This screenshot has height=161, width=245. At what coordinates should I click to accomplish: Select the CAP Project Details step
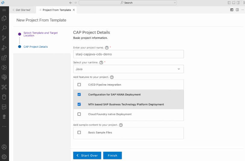tap(36, 47)
